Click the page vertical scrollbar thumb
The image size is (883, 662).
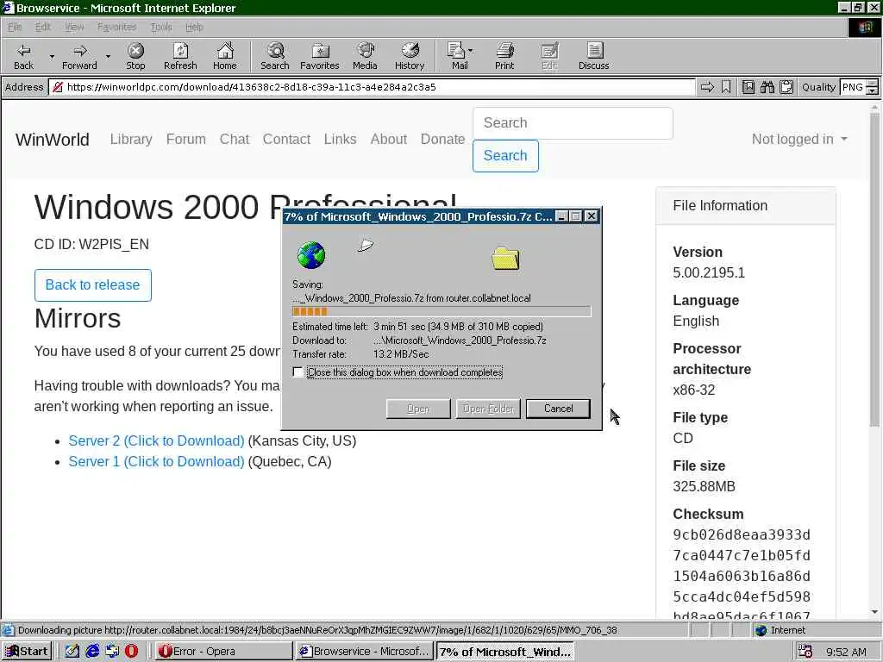[x=874, y=269]
